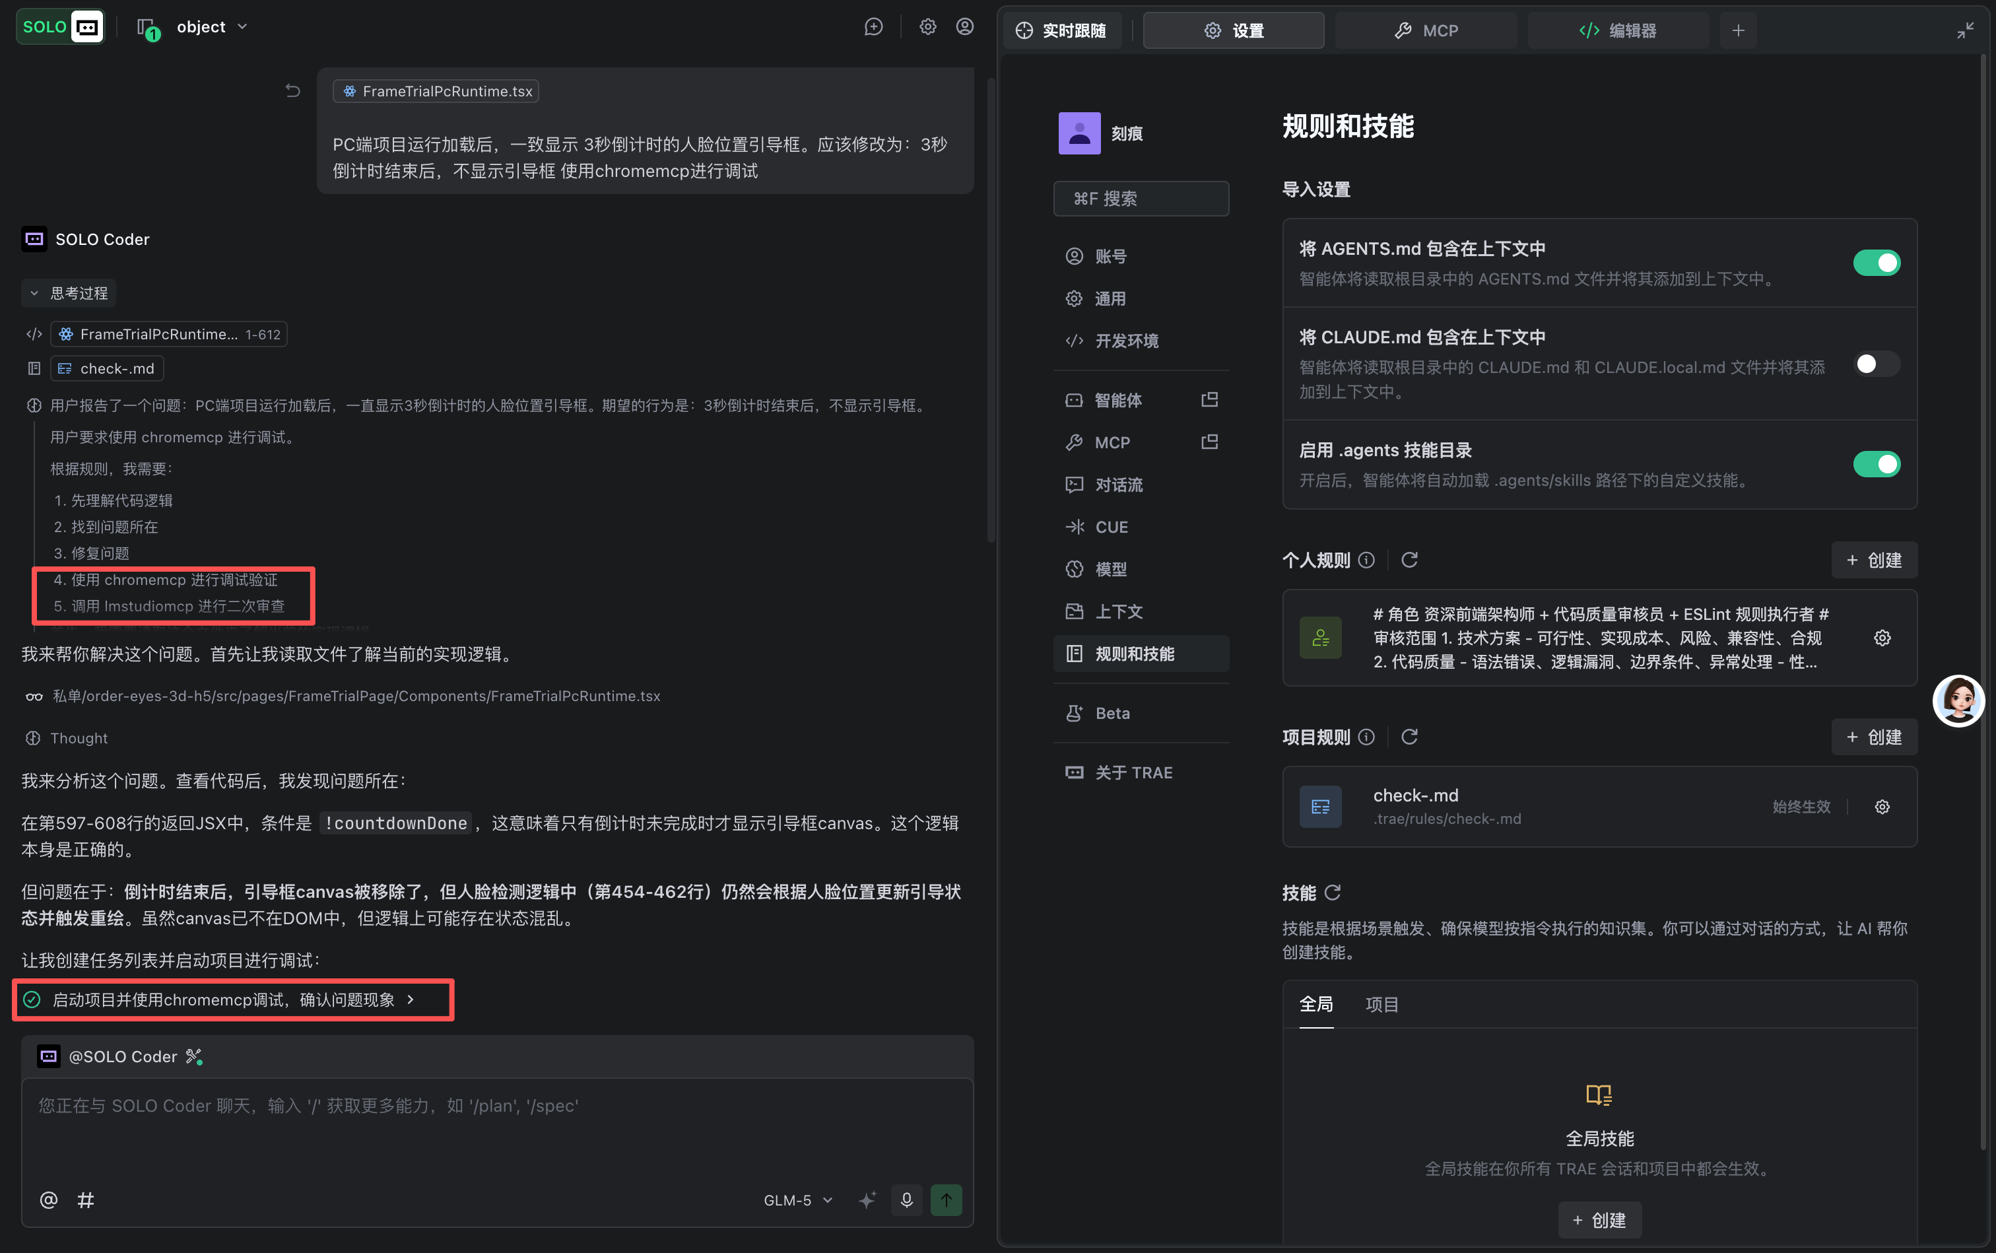Screen dimensions: 1996x1253
Task: Select the 项目 skills tab
Action: pos(1381,1004)
